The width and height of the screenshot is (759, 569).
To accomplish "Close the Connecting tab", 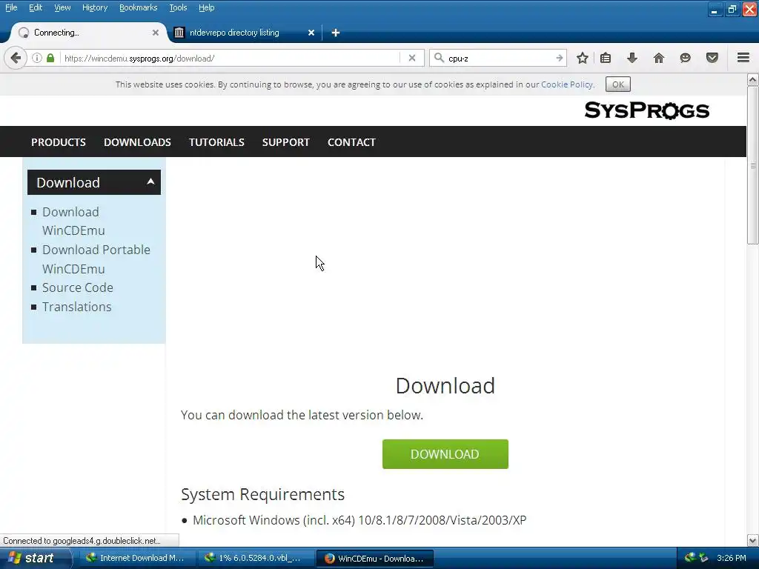I will pyautogui.click(x=156, y=33).
